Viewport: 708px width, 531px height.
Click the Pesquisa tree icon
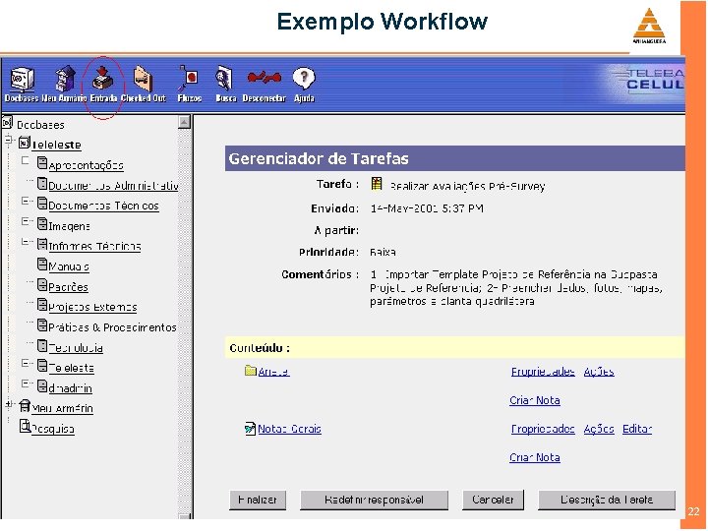tap(25, 426)
